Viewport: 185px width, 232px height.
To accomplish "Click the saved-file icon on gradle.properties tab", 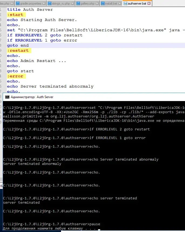I will click(18, 4).
